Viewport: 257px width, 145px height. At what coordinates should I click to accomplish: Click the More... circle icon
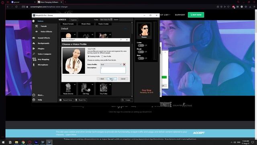34,95
